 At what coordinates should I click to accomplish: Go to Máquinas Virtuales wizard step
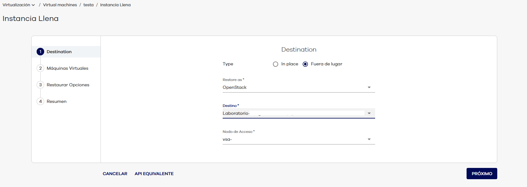click(x=67, y=68)
